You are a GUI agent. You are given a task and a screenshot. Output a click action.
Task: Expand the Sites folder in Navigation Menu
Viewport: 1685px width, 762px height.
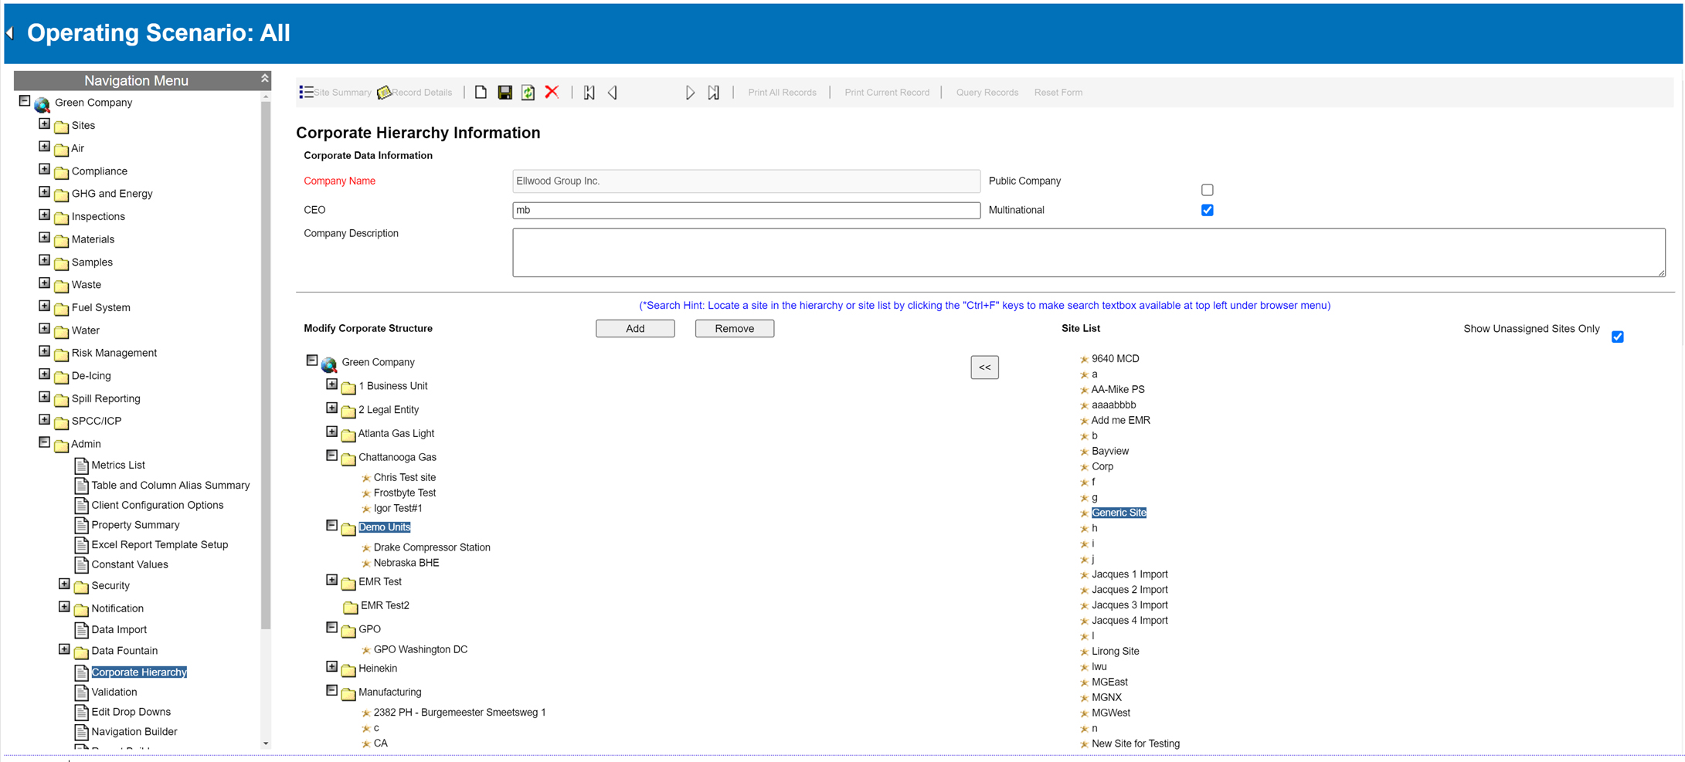45,124
